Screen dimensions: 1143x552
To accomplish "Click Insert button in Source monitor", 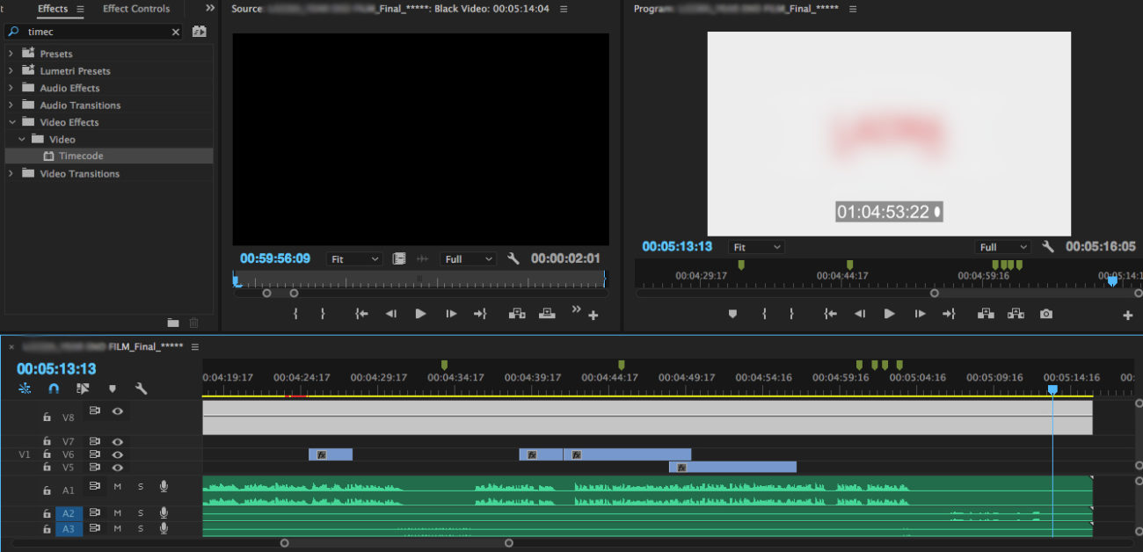I will pyautogui.click(x=516, y=314).
